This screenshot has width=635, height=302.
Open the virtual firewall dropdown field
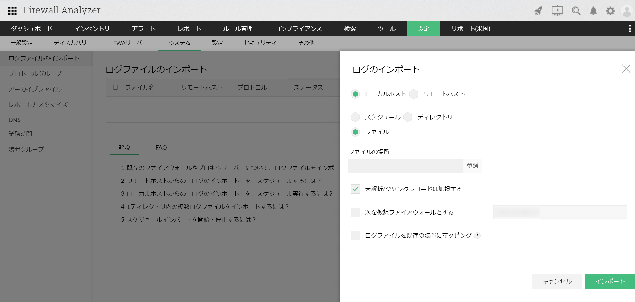(x=560, y=212)
